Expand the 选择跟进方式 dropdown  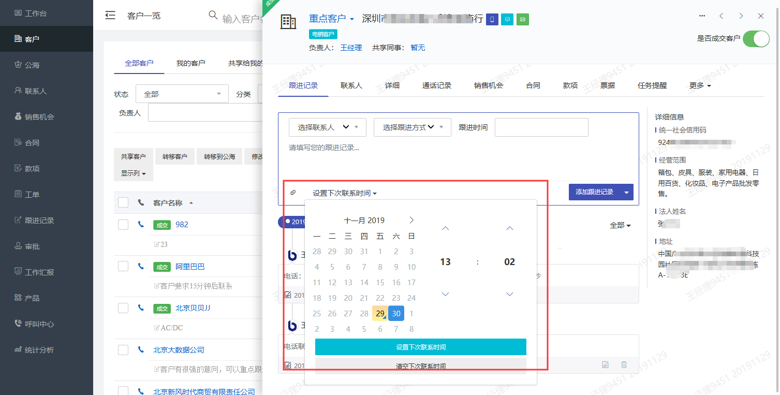click(x=412, y=127)
